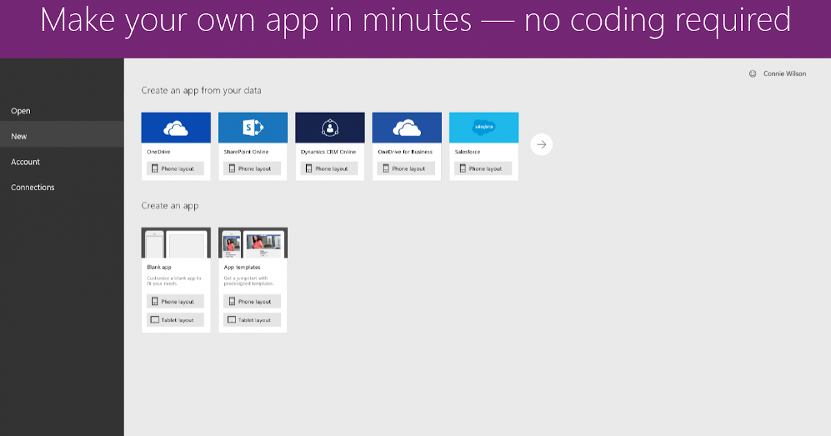Select Open in the left navigation
Image resolution: width=831 pixels, height=436 pixels.
click(20, 111)
